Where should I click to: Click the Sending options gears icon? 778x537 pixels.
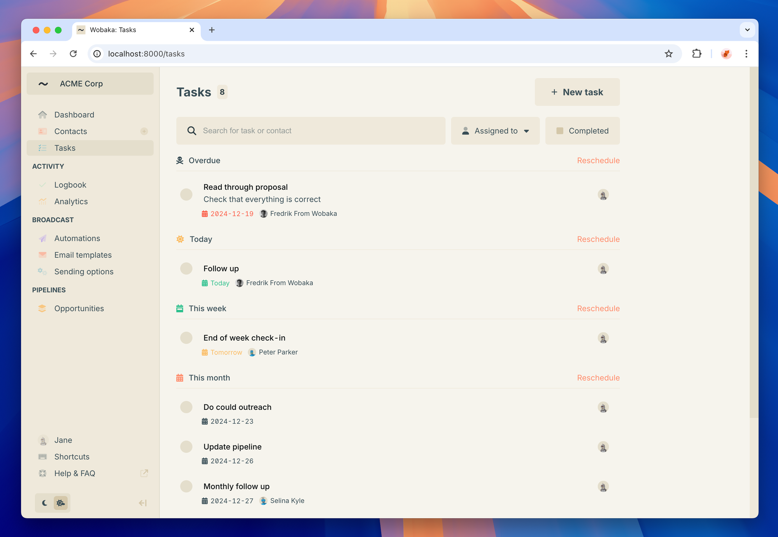click(43, 271)
